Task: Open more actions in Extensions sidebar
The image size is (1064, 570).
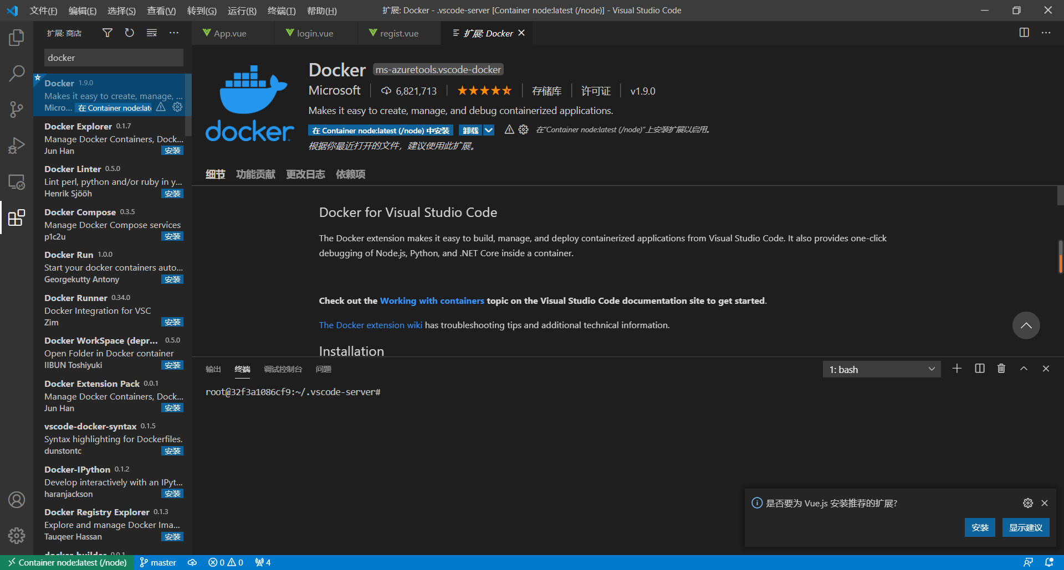Action: pyautogui.click(x=174, y=33)
